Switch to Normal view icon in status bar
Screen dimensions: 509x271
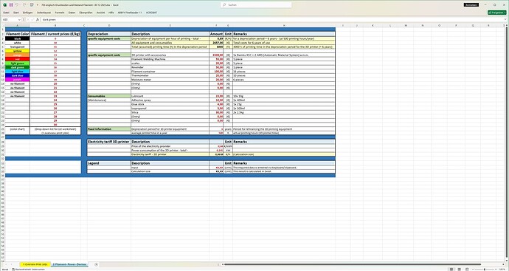(451, 269)
